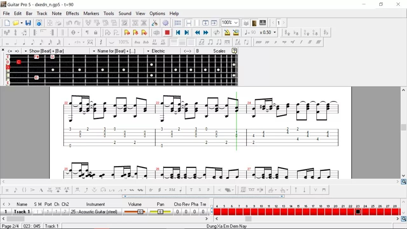This screenshot has width=407, height=229.
Task: Shift fretboard left with <= arrow
Action: pyautogui.click(x=10, y=51)
